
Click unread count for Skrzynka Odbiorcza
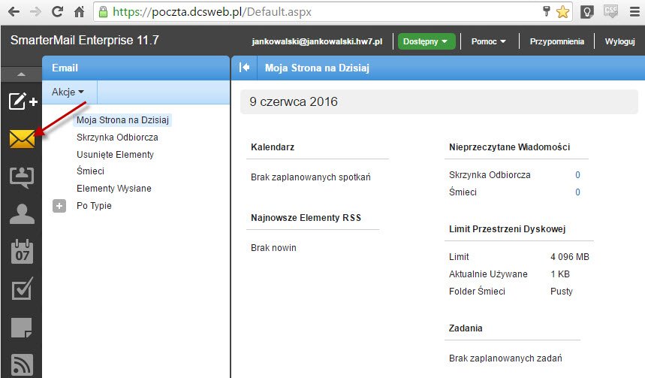577,175
